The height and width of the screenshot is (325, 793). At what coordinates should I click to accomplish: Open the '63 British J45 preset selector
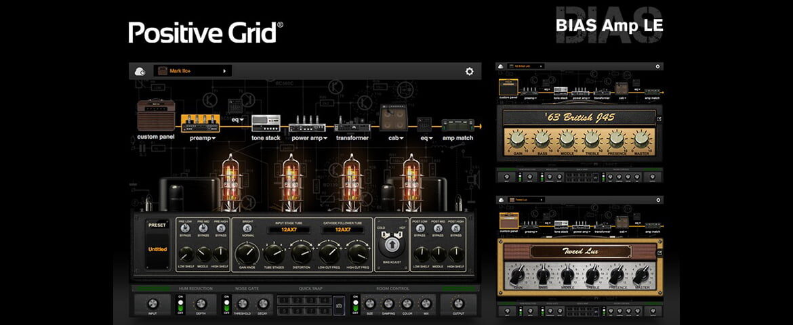tap(526, 66)
